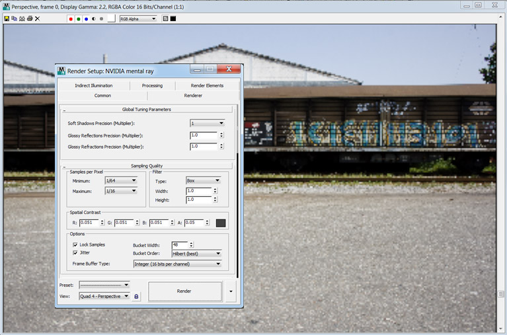
Task: Adjust the Glossy Refractions Precision spinner
Action: (222, 147)
